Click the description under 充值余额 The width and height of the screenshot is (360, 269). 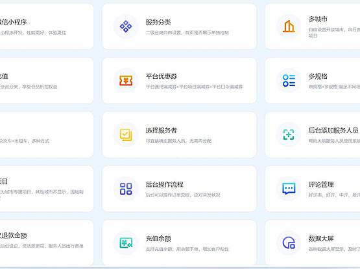(x=187, y=249)
